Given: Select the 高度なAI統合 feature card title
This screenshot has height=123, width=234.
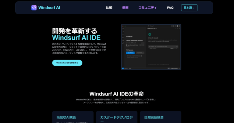Looking at the screenshot, I should [66, 118].
